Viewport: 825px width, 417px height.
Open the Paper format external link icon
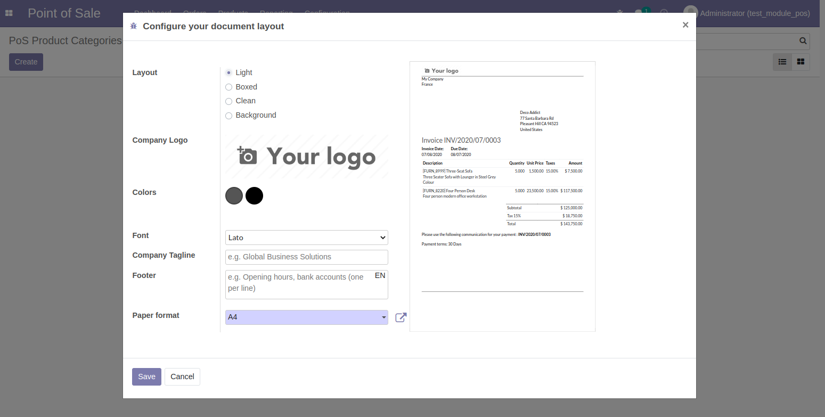(401, 318)
